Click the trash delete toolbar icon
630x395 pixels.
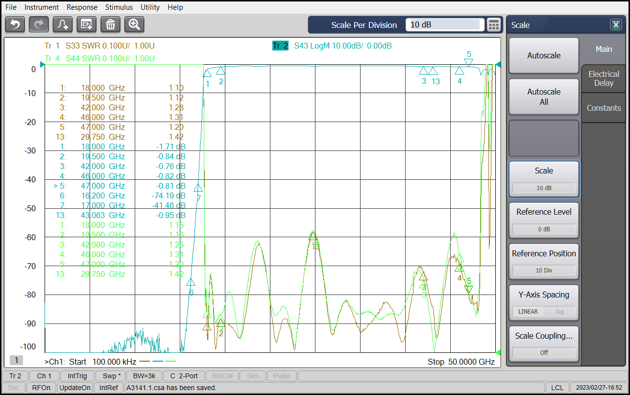pos(111,24)
